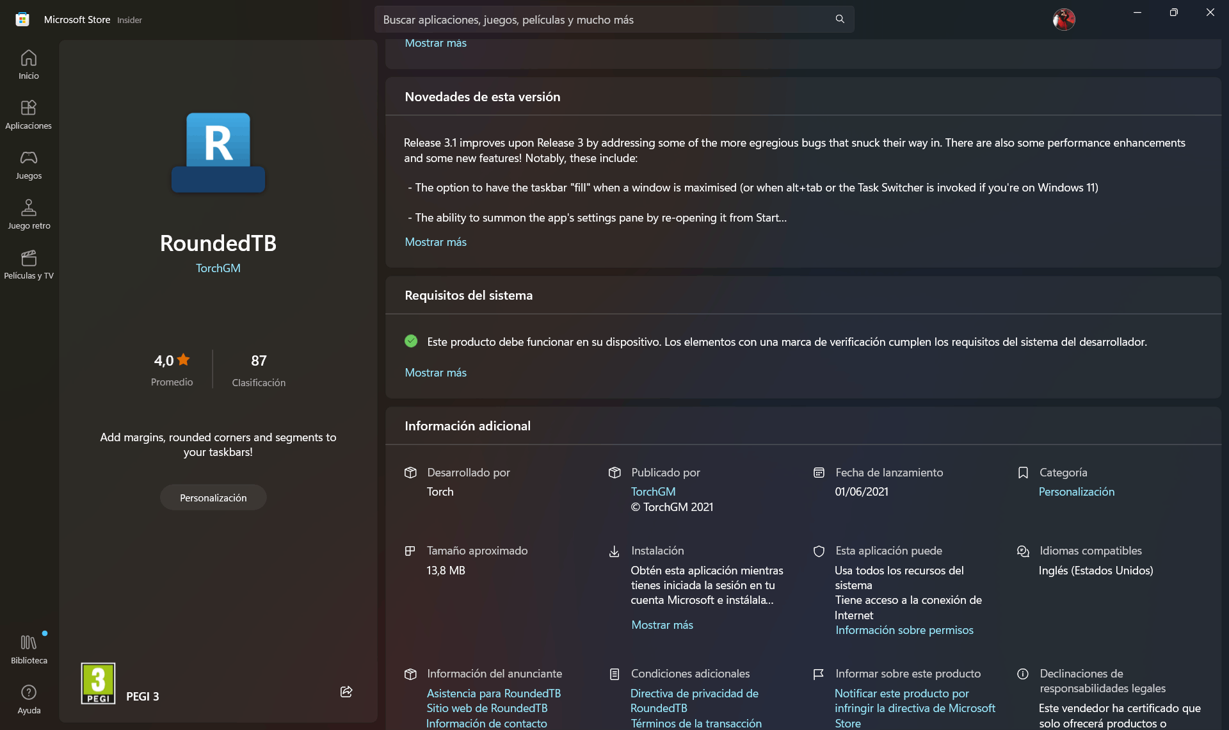Screen dimensions: 1229x730
Task: Open the Juego retro section
Action: (x=28, y=215)
